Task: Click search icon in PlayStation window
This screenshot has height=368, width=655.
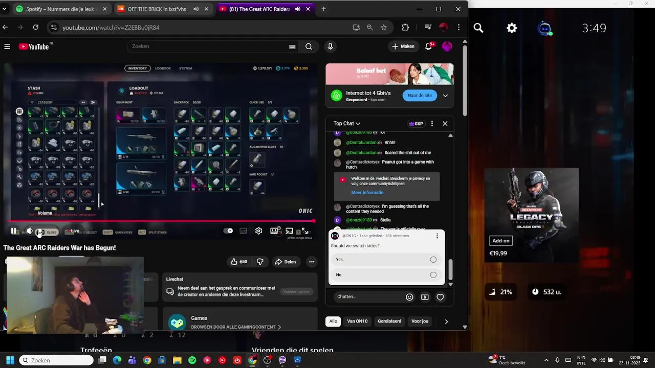Action: (478, 28)
